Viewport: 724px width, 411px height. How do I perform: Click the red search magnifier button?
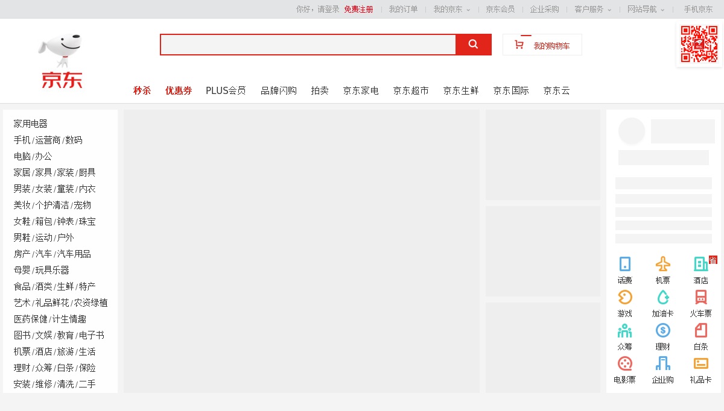click(474, 45)
